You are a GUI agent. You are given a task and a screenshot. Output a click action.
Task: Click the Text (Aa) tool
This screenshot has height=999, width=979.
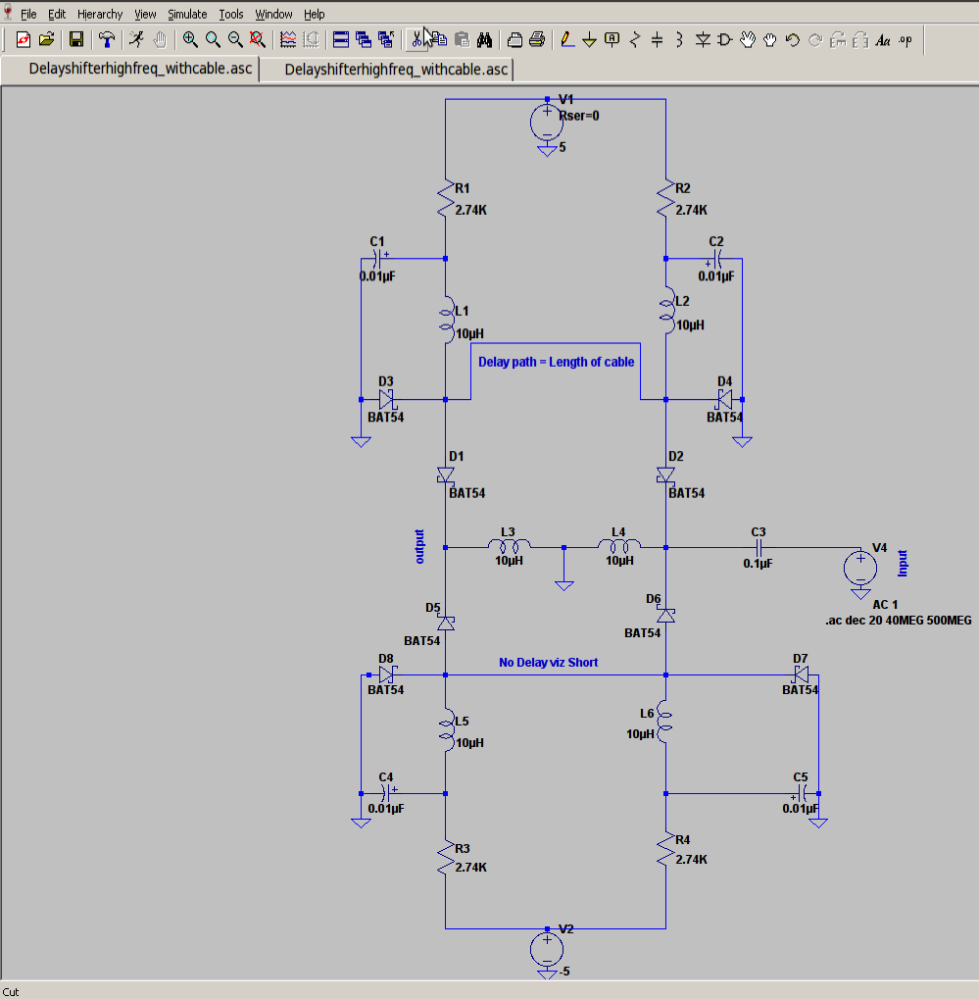pyautogui.click(x=882, y=40)
